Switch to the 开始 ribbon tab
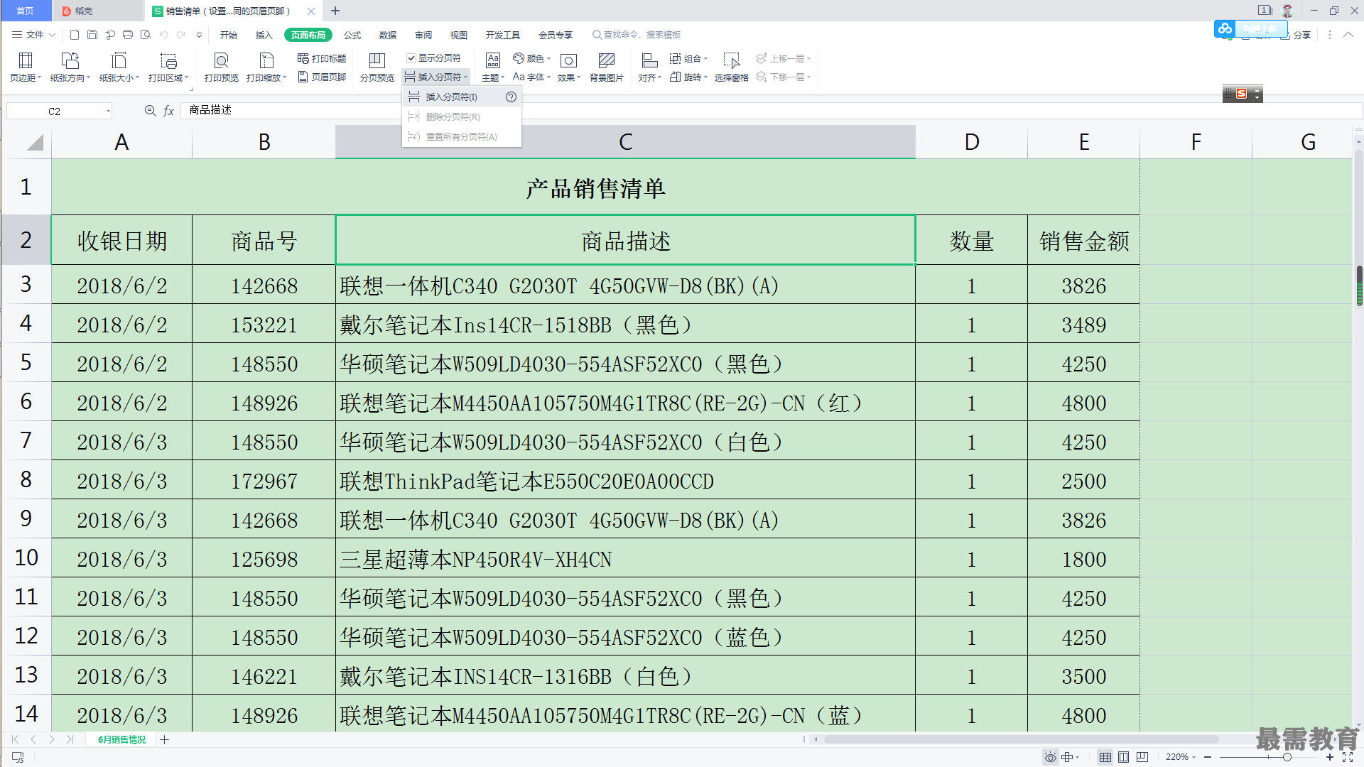Screen dimensions: 1364x767 pyautogui.click(x=228, y=35)
